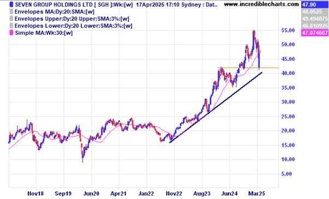The image size is (329, 199).
Task: Click the Envelopes MA:Dy:20:SMA legend entry
Action: pyautogui.click(x=54, y=11)
